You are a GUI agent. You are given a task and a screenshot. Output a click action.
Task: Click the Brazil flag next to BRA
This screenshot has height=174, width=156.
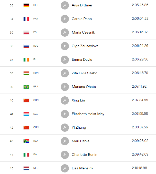[x=26, y=87]
